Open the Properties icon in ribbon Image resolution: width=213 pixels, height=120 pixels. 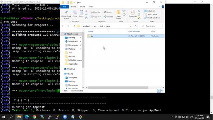pyautogui.click(x=133, y=13)
